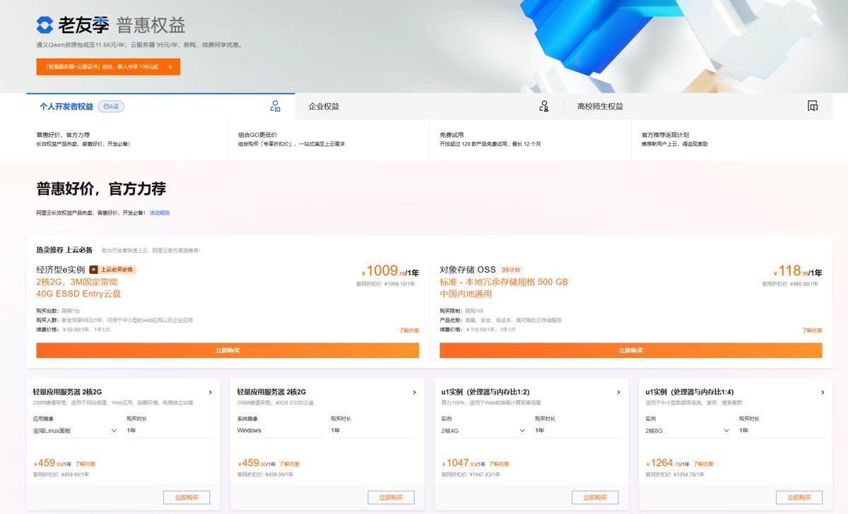Image resolution: width=848 pixels, height=514 pixels.
Task: Open arrow on u1实例 1:4 card
Action: point(823,393)
